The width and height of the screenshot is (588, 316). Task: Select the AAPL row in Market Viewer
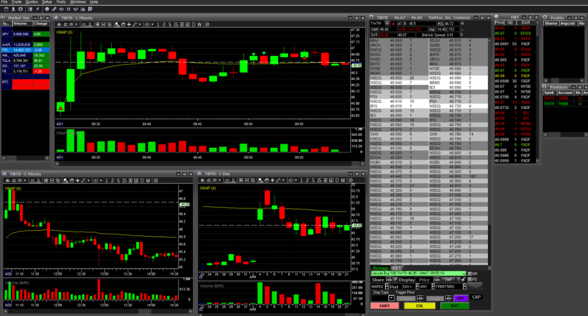tap(25, 44)
